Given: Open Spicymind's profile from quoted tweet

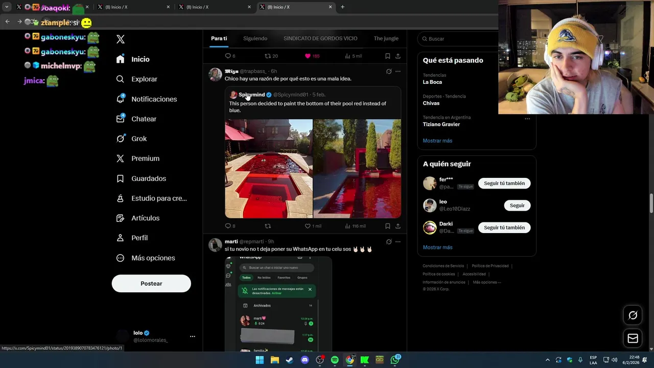Looking at the screenshot, I should tap(251, 95).
